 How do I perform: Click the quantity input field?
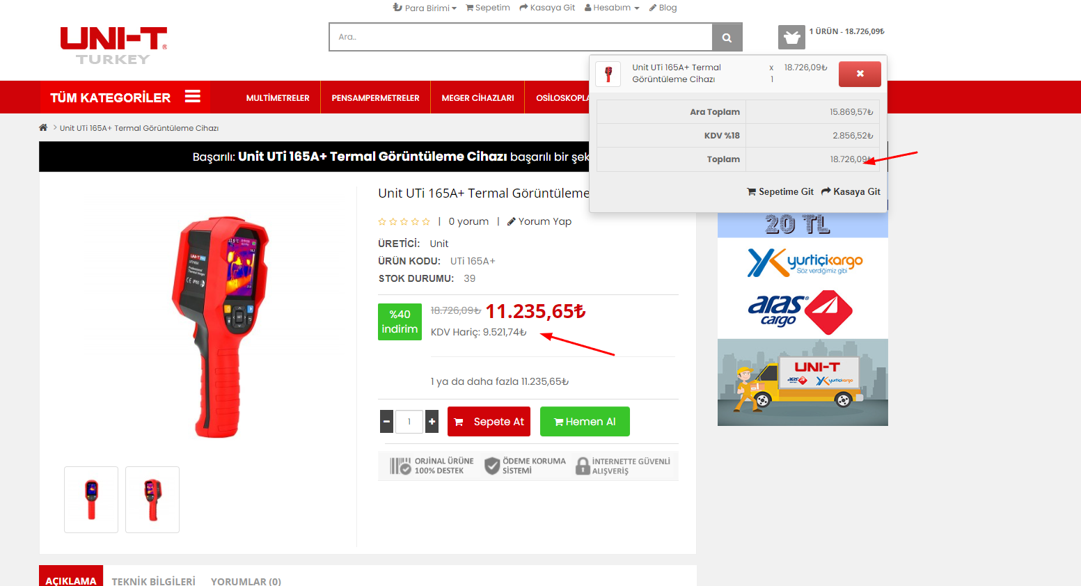click(409, 422)
